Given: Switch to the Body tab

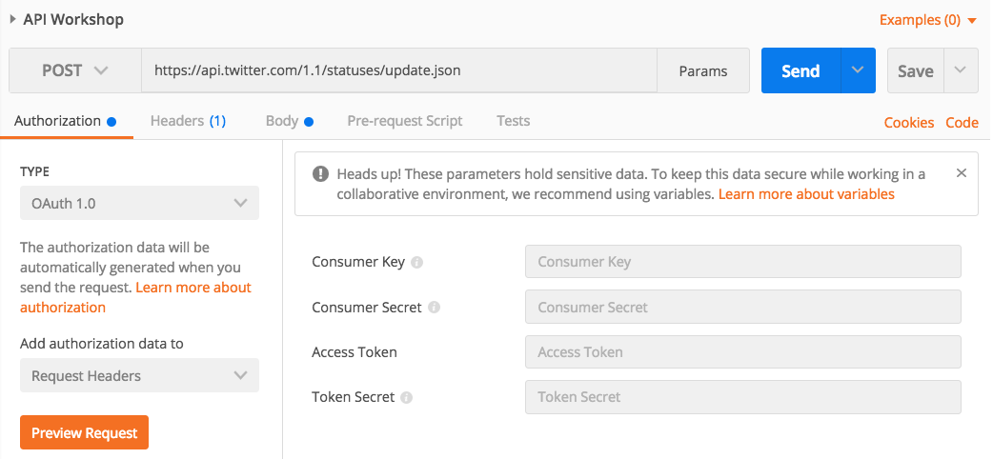Looking at the screenshot, I should 289,121.
